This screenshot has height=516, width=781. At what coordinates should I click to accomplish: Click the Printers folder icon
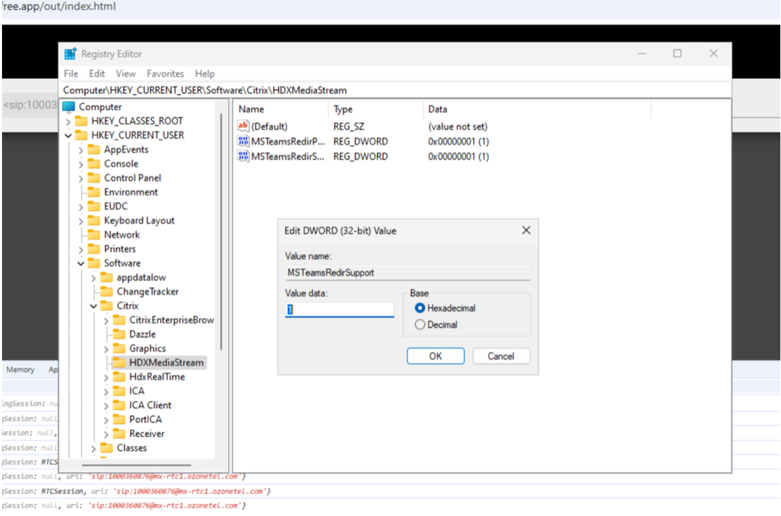[94, 249]
